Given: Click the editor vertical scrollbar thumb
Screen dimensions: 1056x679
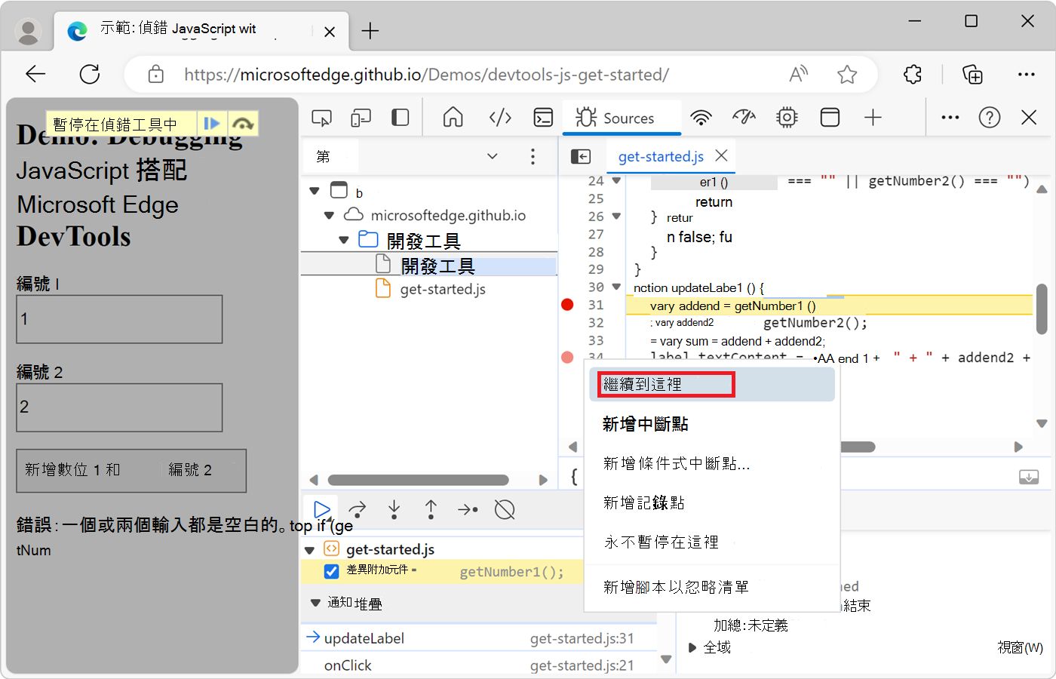Looking at the screenshot, I should [1042, 309].
